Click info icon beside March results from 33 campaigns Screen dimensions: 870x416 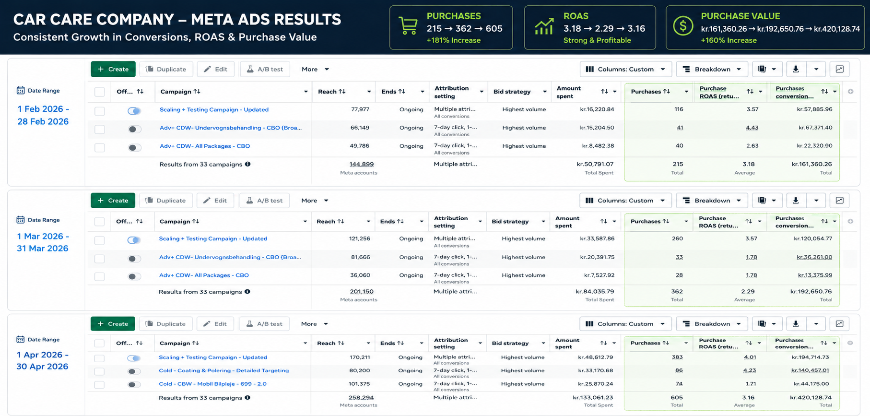pos(247,292)
